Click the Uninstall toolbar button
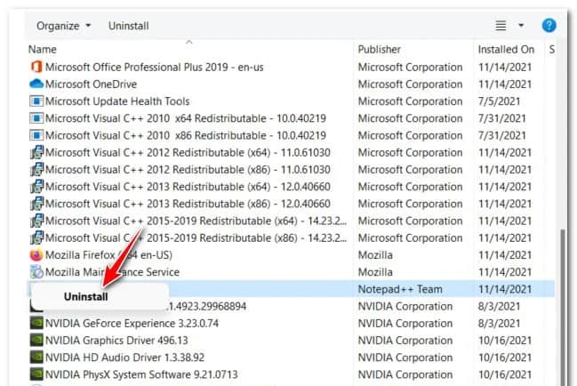 [x=128, y=26]
